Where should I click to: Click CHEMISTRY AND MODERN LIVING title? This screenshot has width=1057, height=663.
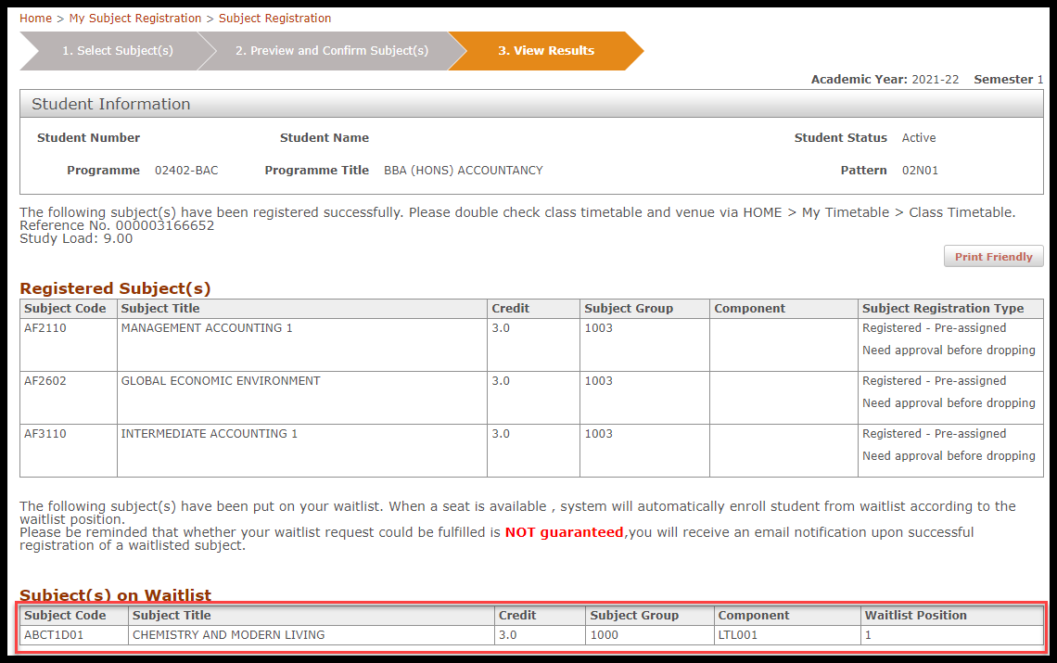click(x=228, y=634)
